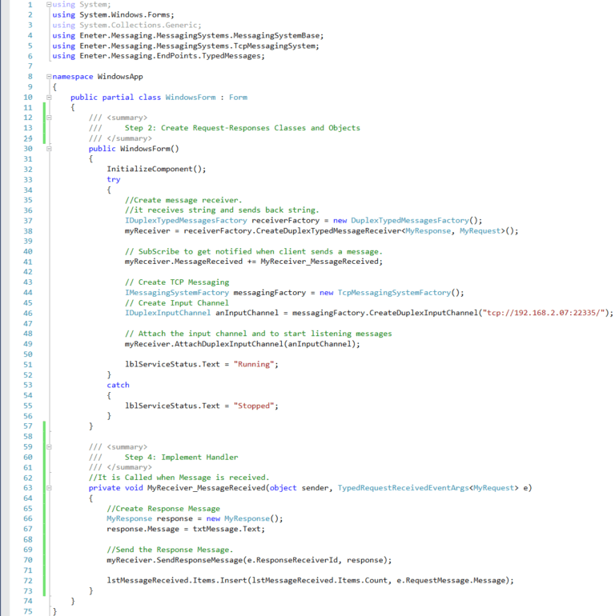Screen dimensions: 615x616
Task: Collapse the MyReceiver_MessageReceived method block
Action: (x=49, y=488)
